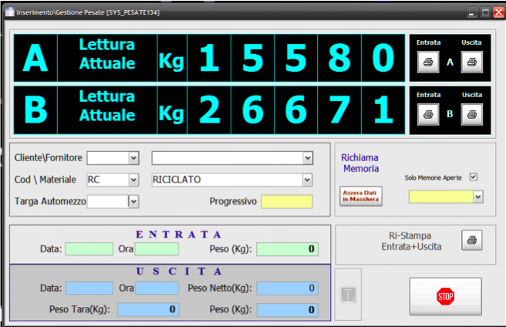Expand Cliente\Fornitore name dropdown
The image size is (506, 327).
point(308,158)
